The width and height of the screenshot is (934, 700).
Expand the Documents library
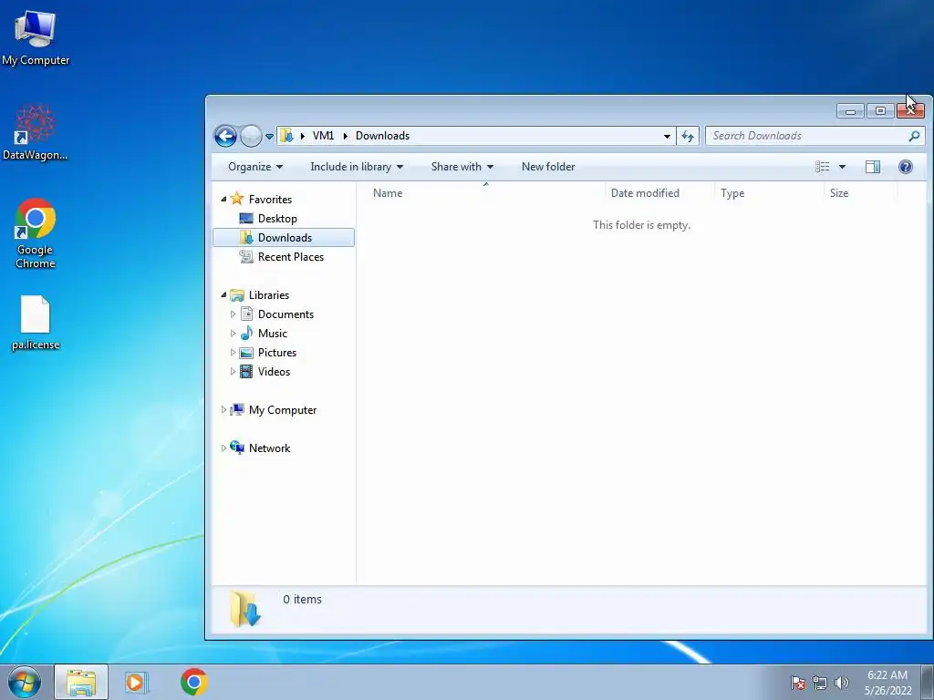233,314
